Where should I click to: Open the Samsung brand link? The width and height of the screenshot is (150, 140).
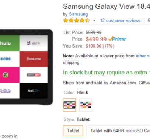[x=79, y=14]
